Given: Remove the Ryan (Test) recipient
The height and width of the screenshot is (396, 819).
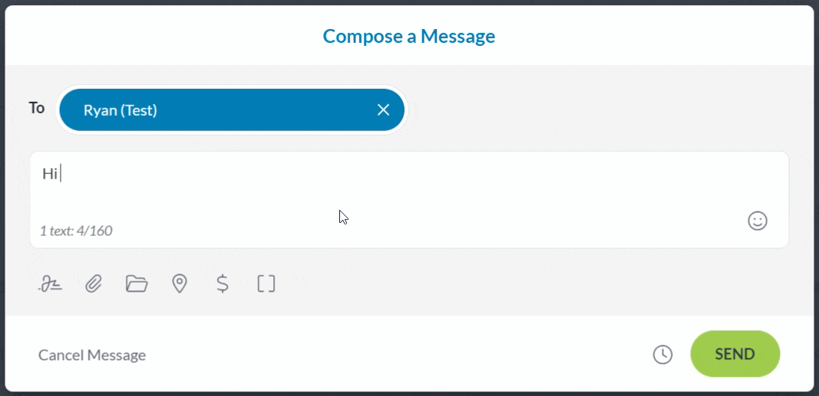Looking at the screenshot, I should point(384,110).
